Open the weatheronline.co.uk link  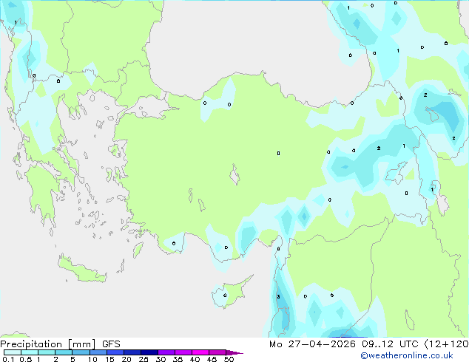(406, 355)
